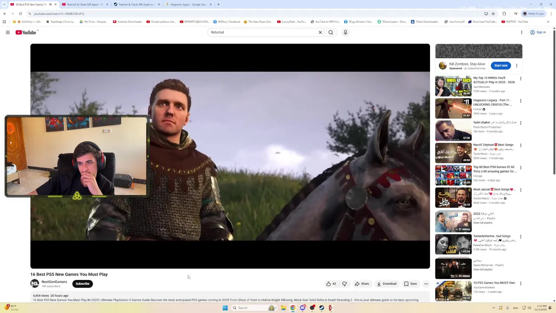Show hidden system tray icons
556x313 pixels.
point(493,308)
